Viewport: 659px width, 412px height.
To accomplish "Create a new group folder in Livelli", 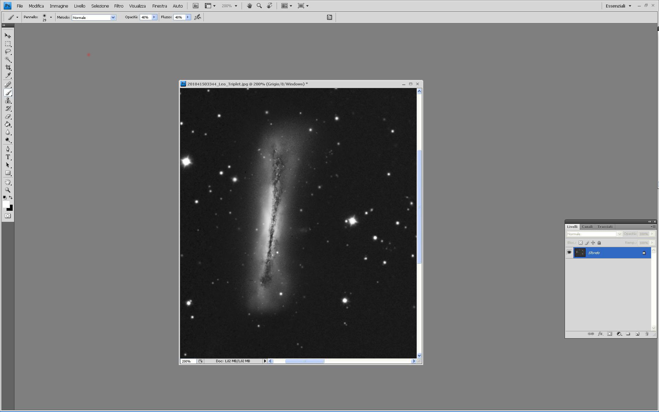I will click(x=628, y=334).
